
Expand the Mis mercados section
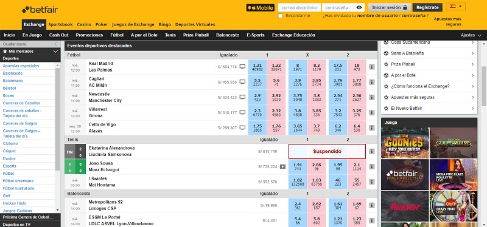click(x=30, y=52)
